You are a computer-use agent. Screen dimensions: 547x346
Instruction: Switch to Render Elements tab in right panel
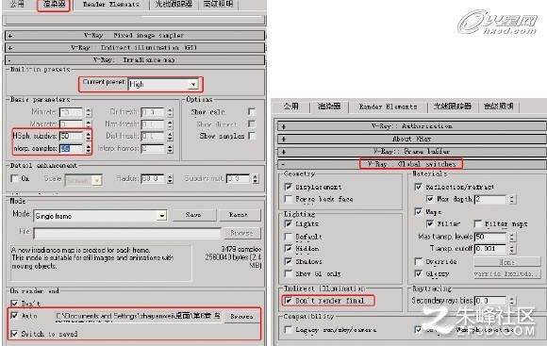click(388, 107)
